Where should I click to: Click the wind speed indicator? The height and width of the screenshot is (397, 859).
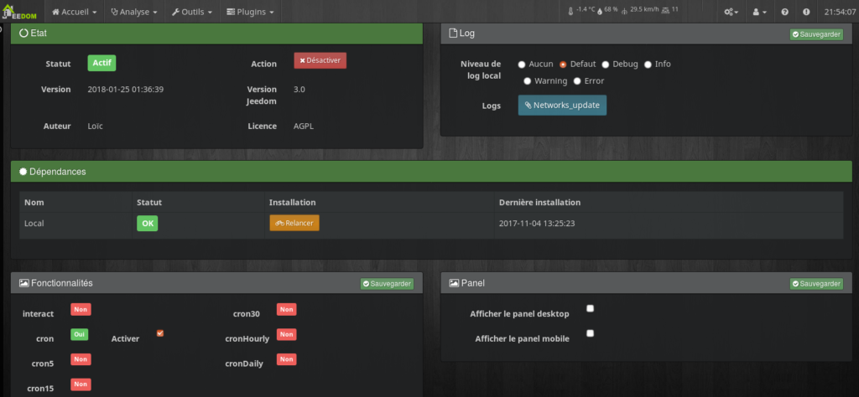pyautogui.click(x=640, y=10)
